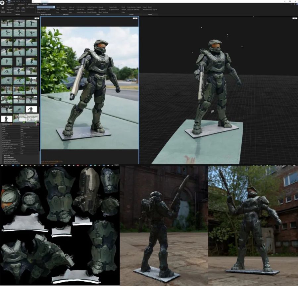Click the File name property row
The image size is (298, 286).
point(20,126)
